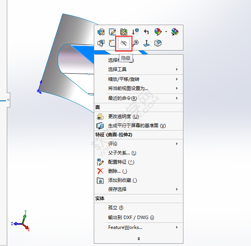This screenshot has height=246, width=251.
Task: Choose 添加到收藏 menu entry
Action: (x=139, y=180)
